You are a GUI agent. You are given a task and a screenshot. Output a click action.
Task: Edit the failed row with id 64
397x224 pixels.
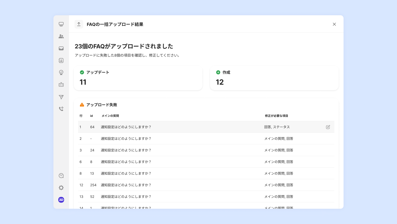(328, 127)
